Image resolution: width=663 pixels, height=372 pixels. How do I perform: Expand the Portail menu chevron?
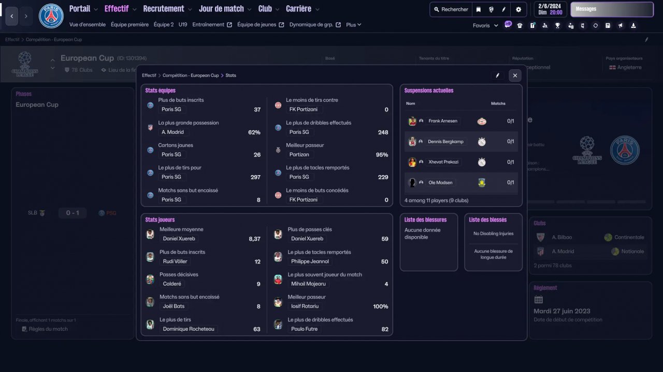tap(95, 9)
